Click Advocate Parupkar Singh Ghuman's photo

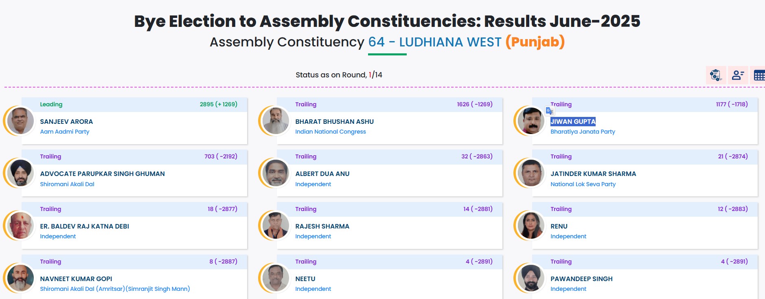20,174
